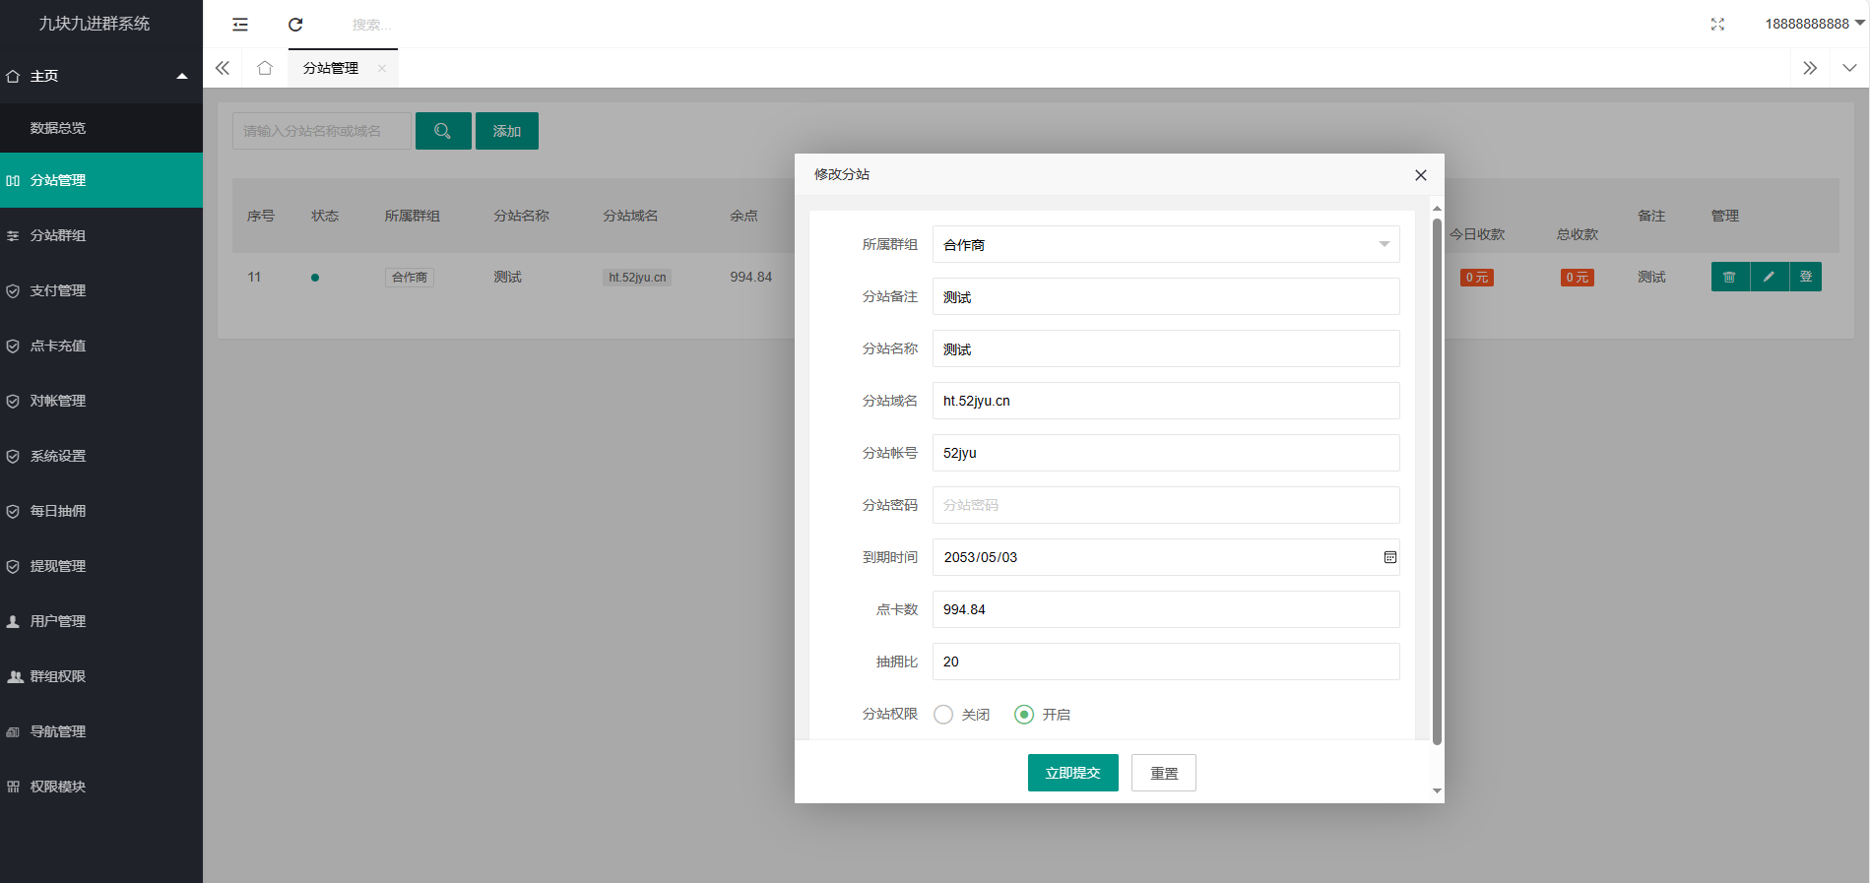Select the 开启 radio option

tap(1024, 715)
